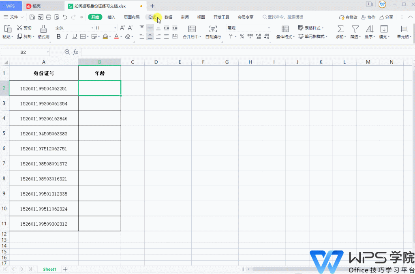Click the 分享 share button
Viewport: 415px width, 274px height.
tap(386, 17)
